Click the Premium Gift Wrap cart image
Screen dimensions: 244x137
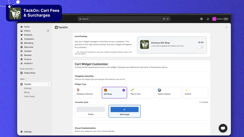tap(144, 44)
